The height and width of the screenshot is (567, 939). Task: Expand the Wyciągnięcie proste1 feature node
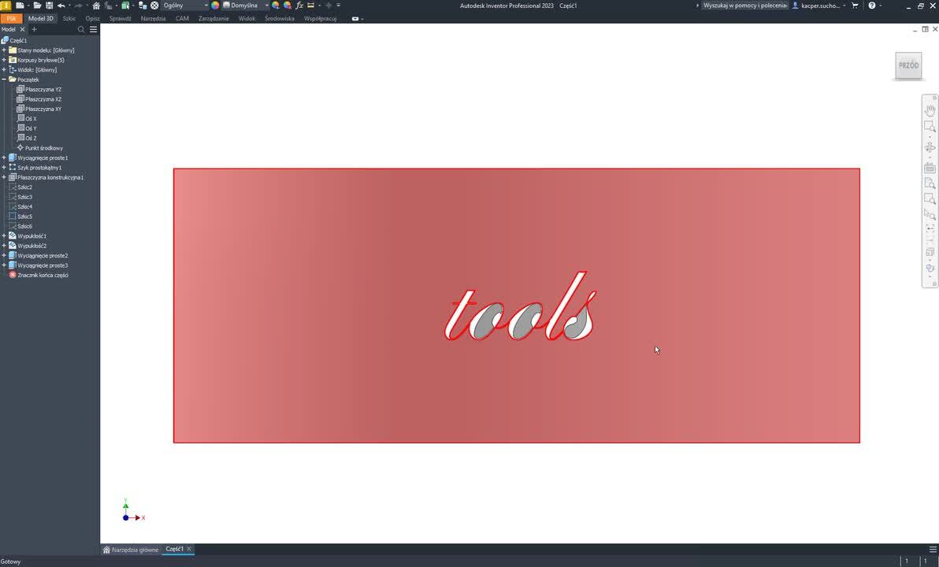(x=4, y=157)
